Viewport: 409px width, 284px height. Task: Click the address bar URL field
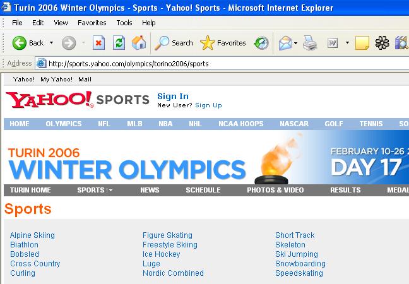(x=222, y=64)
